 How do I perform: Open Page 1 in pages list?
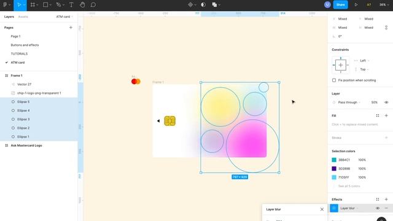[x=15, y=36]
